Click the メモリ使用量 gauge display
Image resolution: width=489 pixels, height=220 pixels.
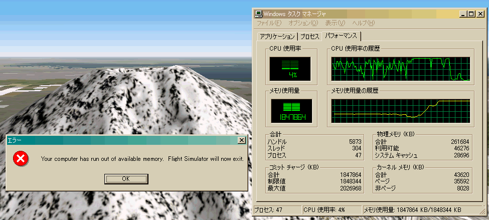290,111
